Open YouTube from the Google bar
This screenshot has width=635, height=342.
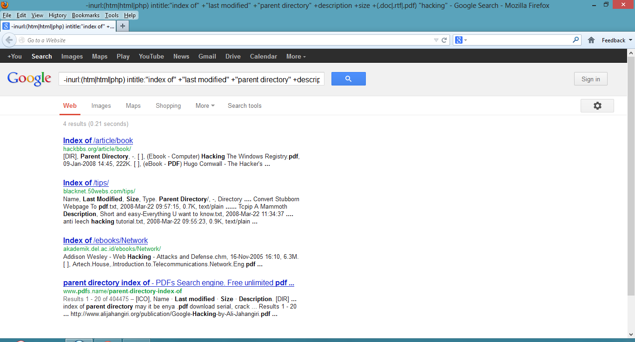(x=151, y=56)
